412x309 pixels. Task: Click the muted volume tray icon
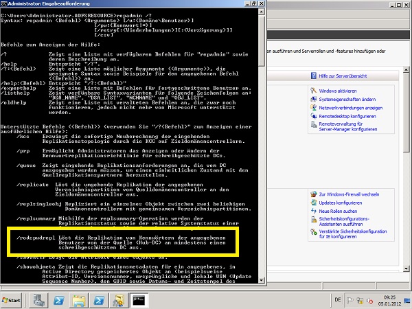point(369,300)
